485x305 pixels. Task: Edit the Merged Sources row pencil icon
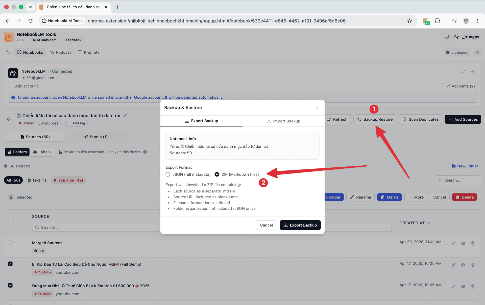coord(454,243)
